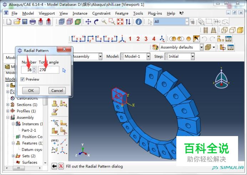The width and height of the screenshot is (247, 175).
Task: Collapse the Instances node
Action: click(13, 124)
